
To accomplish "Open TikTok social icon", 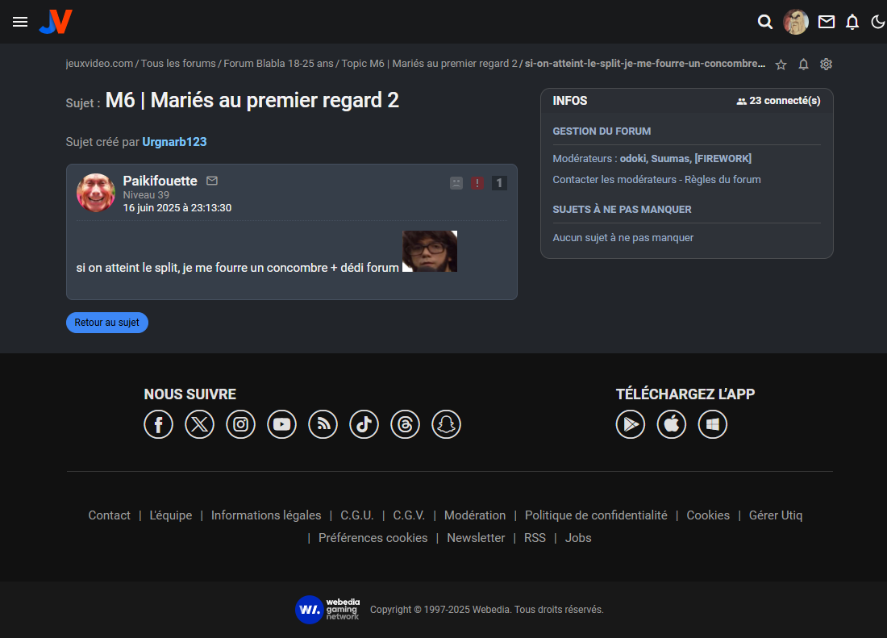I will pos(364,424).
